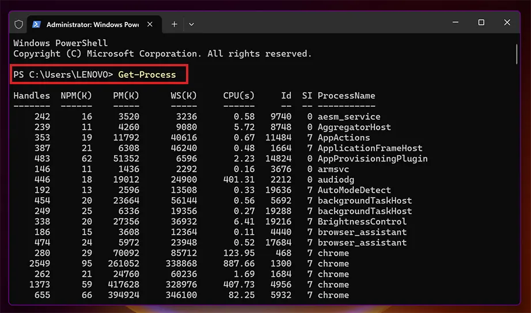
Task: Click chrome process with Id 5932
Action: click(x=333, y=295)
